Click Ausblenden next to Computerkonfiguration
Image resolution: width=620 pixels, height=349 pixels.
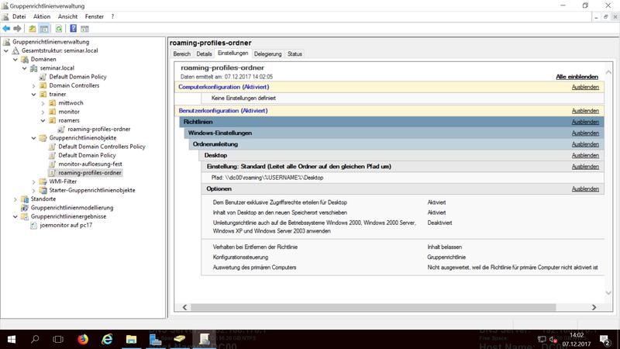point(585,87)
